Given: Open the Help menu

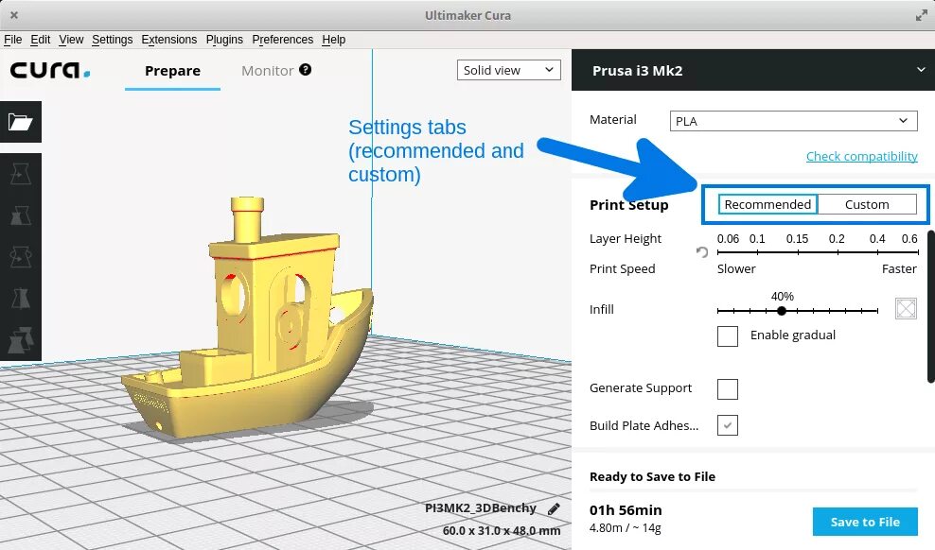Looking at the screenshot, I should point(333,40).
